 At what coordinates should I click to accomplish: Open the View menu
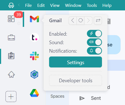tap(55, 5)
